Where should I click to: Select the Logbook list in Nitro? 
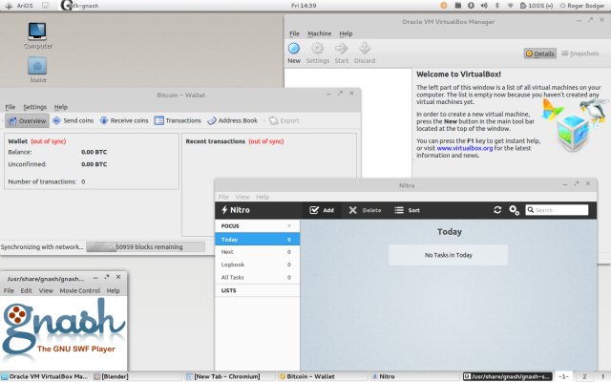[257, 265]
